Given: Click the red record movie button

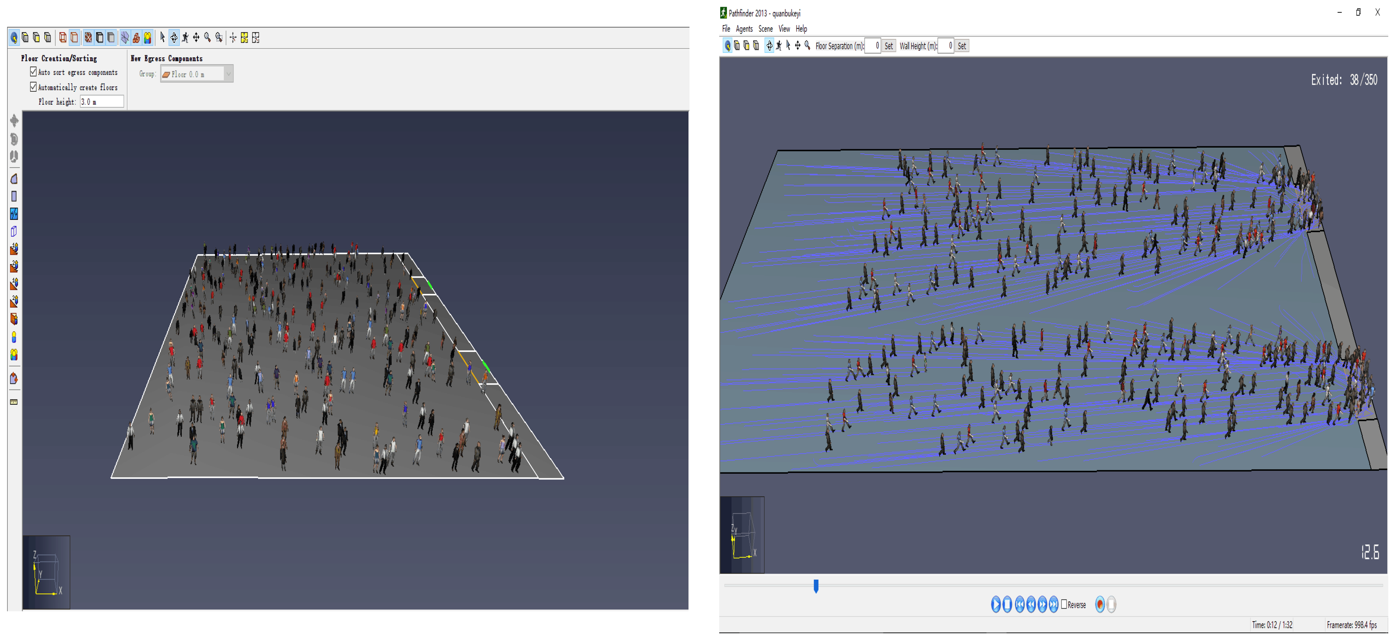Looking at the screenshot, I should [x=1100, y=604].
